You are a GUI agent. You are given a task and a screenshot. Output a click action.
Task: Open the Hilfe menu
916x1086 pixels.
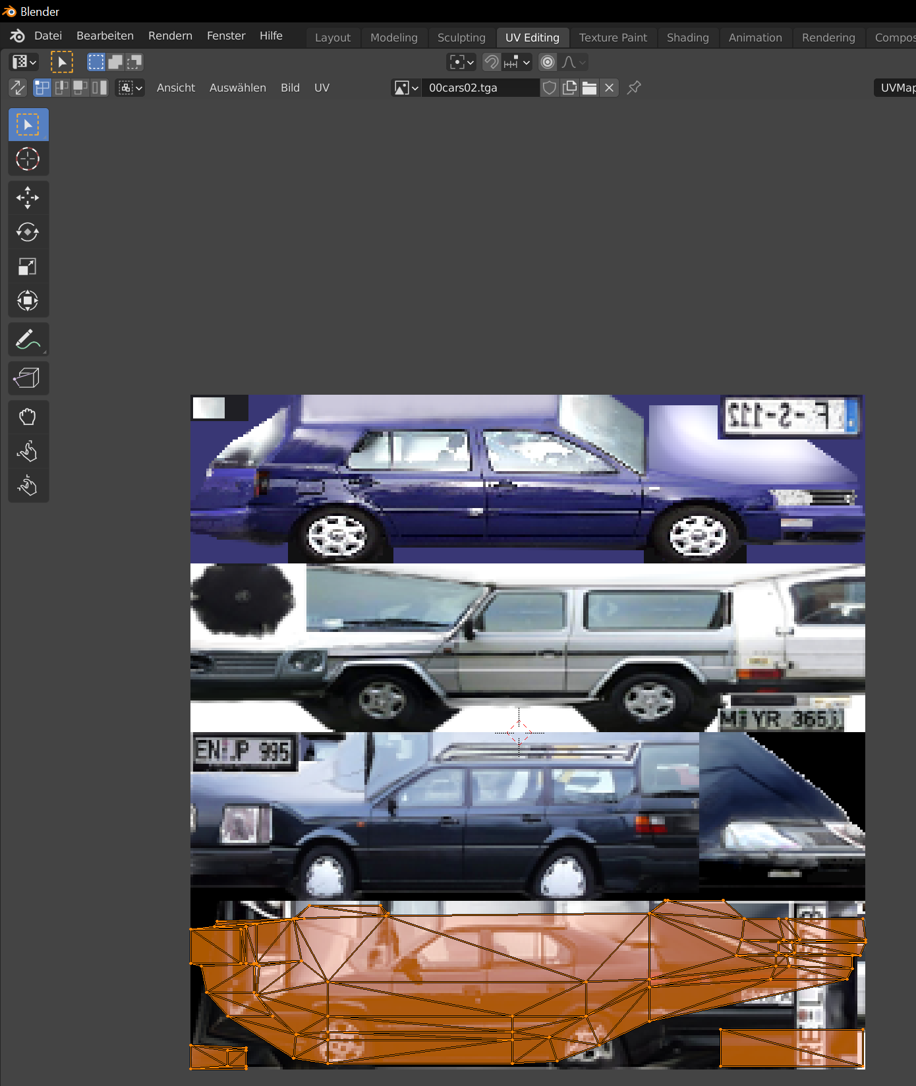tap(271, 36)
